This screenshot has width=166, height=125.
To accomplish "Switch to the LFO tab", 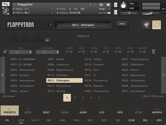I will [x=102, y=111].
